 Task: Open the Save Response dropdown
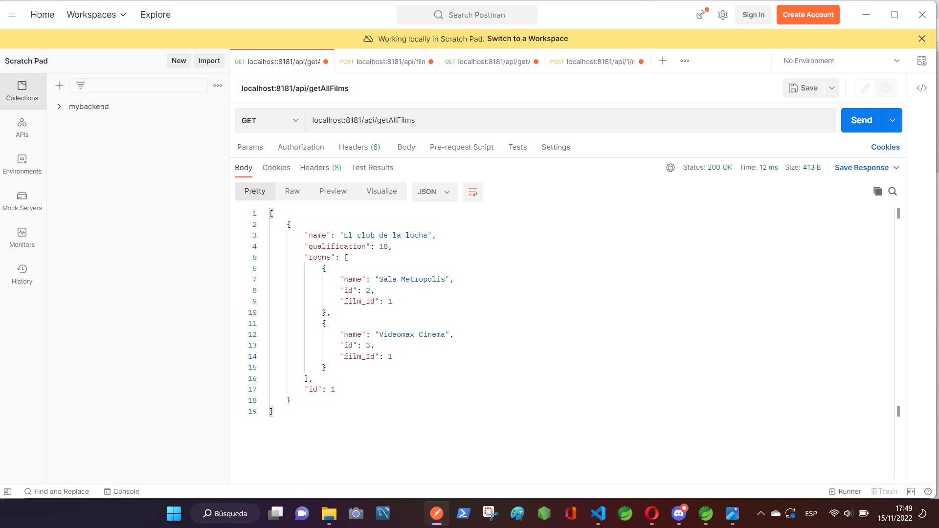[867, 168]
